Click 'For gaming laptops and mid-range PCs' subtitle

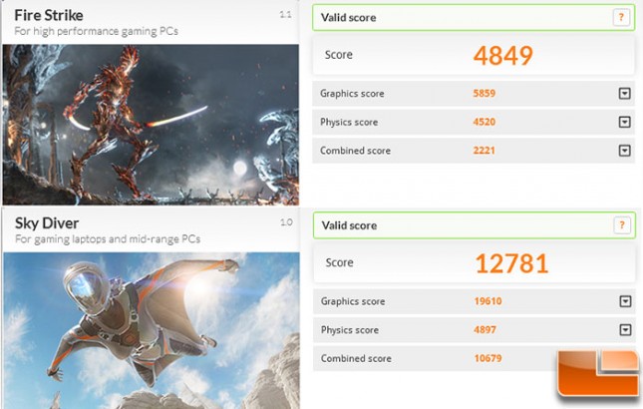108,239
